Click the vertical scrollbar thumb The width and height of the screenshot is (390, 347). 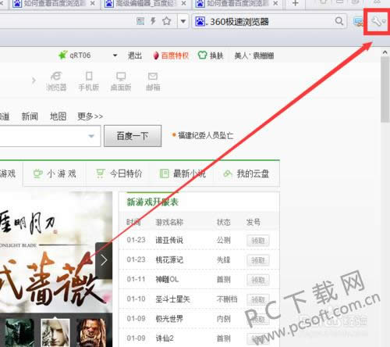(385, 90)
